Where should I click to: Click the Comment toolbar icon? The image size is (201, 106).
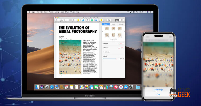click(x=101, y=20)
